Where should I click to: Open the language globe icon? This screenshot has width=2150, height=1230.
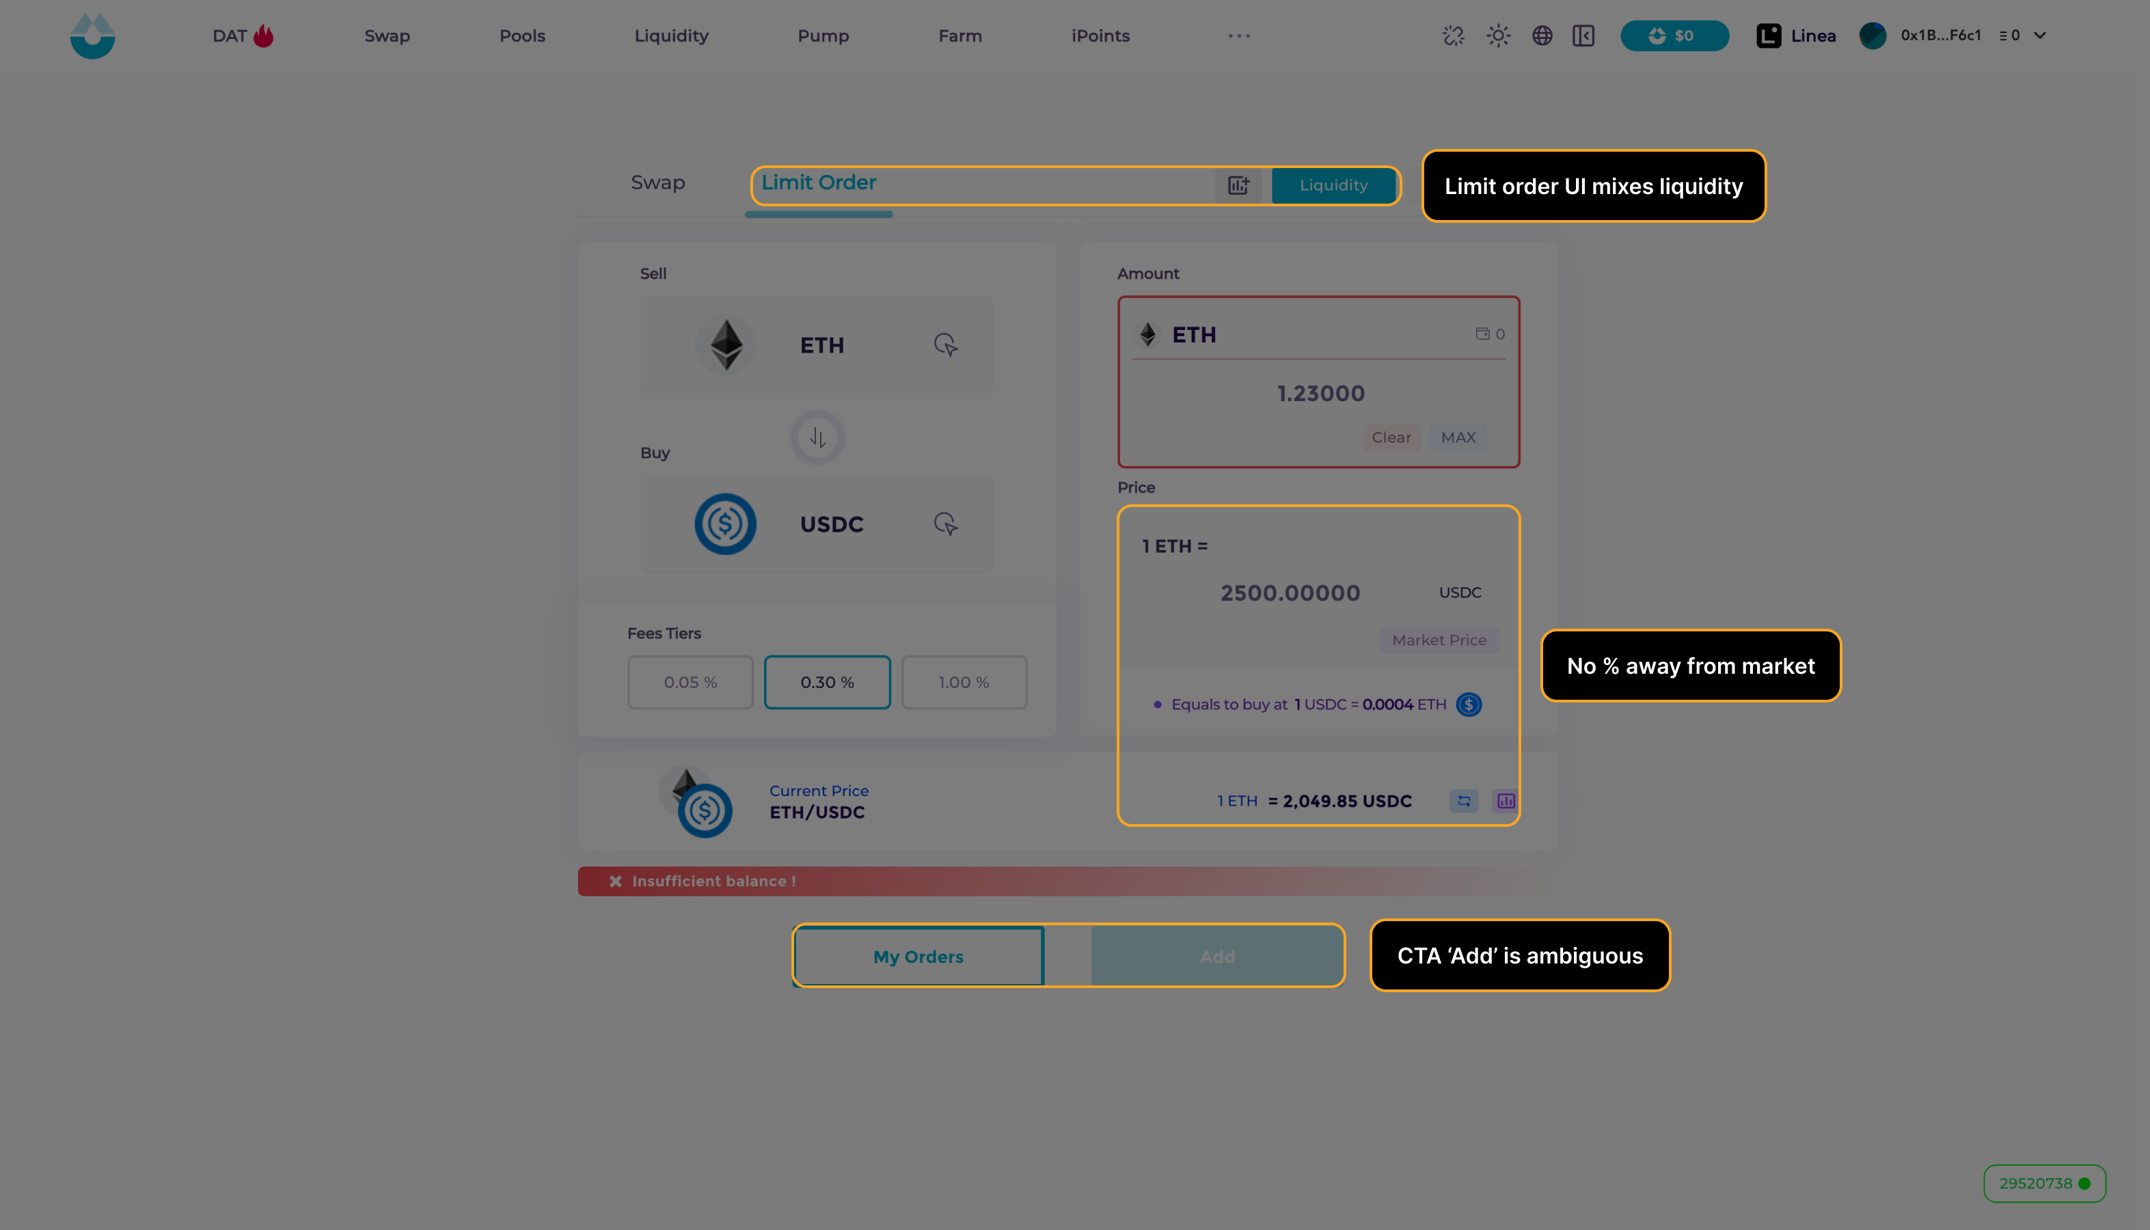click(x=1542, y=36)
